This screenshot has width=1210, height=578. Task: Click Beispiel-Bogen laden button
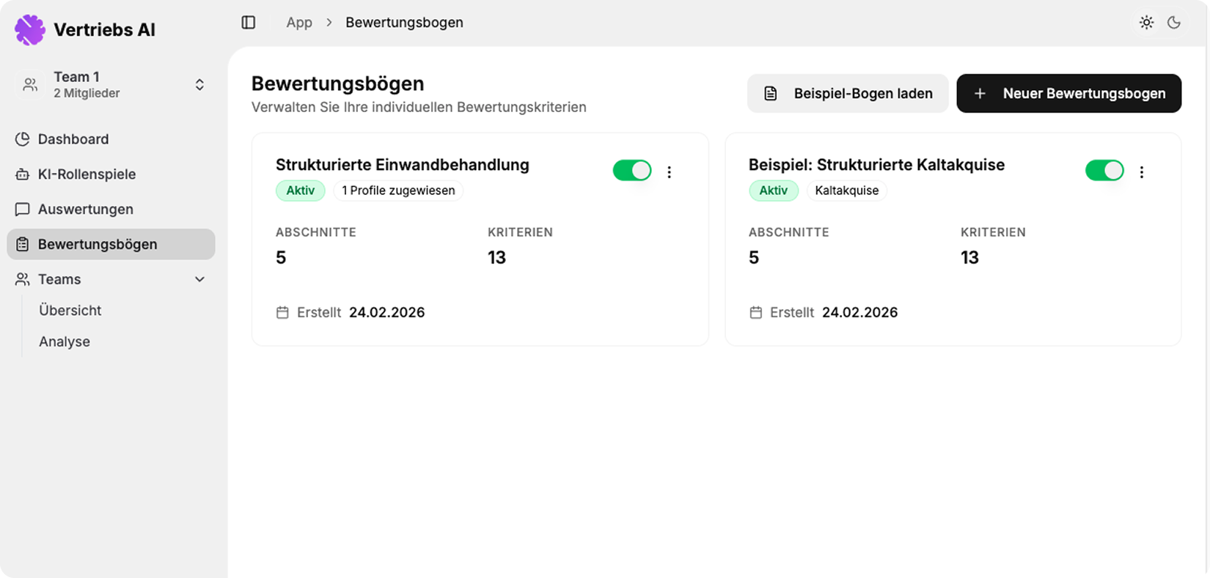(x=848, y=94)
